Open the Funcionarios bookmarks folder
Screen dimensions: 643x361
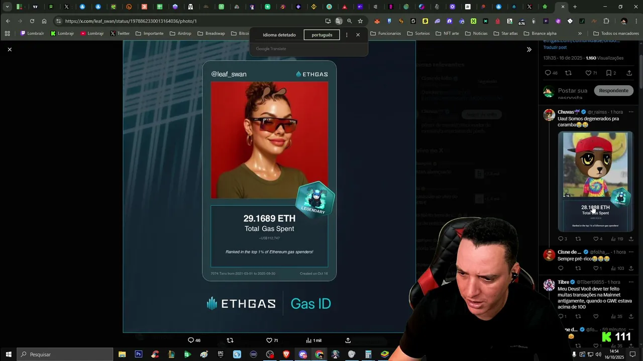point(385,34)
